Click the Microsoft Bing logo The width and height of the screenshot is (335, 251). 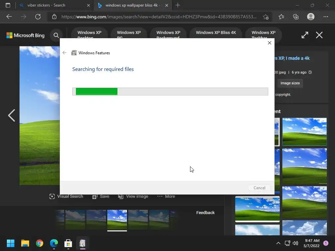[26, 35]
